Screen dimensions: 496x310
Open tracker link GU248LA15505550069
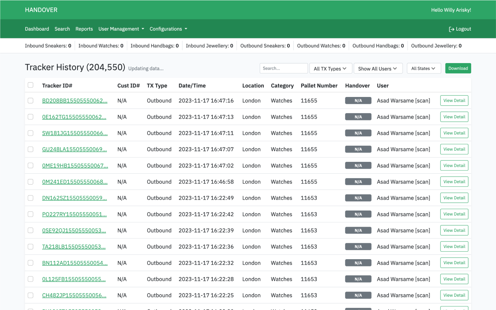pyautogui.click(x=74, y=149)
